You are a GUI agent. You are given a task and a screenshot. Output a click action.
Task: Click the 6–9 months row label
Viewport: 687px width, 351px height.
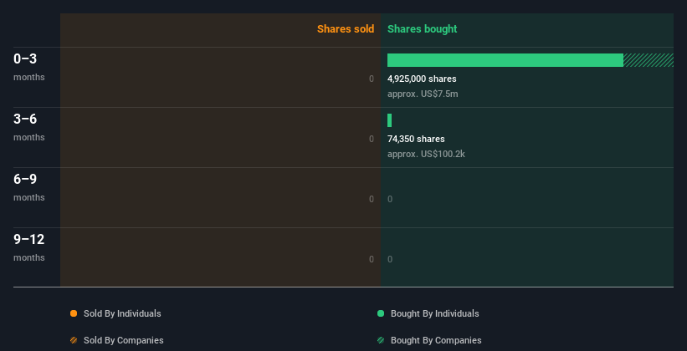29,187
